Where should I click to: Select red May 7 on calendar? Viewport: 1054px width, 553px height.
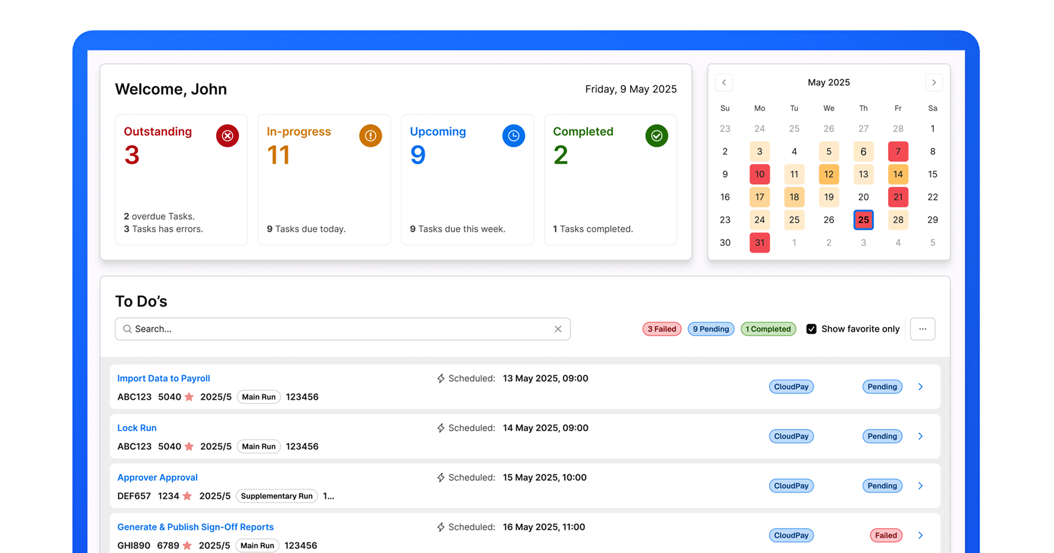point(898,151)
